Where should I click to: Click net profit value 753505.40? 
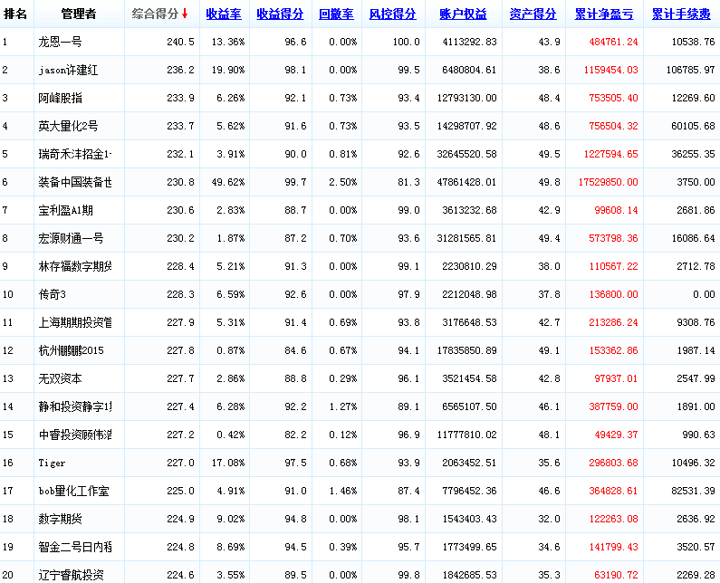[613, 98]
